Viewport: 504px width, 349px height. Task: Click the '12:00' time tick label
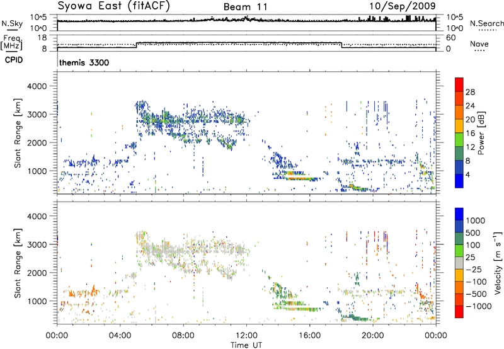246,336
